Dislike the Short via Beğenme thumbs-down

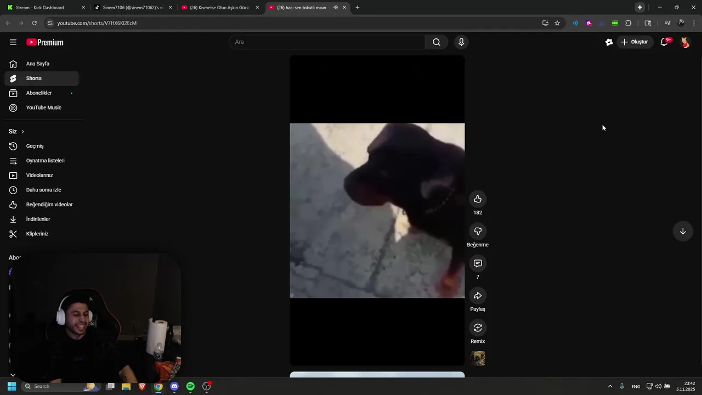(x=478, y=232)
